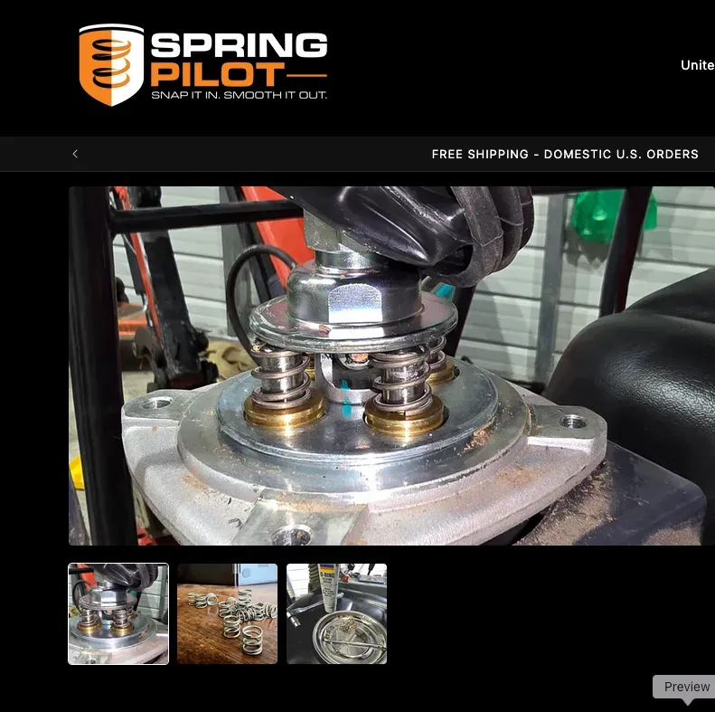Image resolution: width=715 pixels, height=712 pixels.
Task: Select the loose springs on table thumbnail
Action: [x=227, y=614]
